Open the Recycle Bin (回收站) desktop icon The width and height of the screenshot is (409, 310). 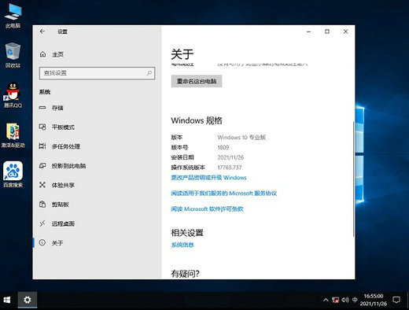pyautogui.click(x=13, y=55)
